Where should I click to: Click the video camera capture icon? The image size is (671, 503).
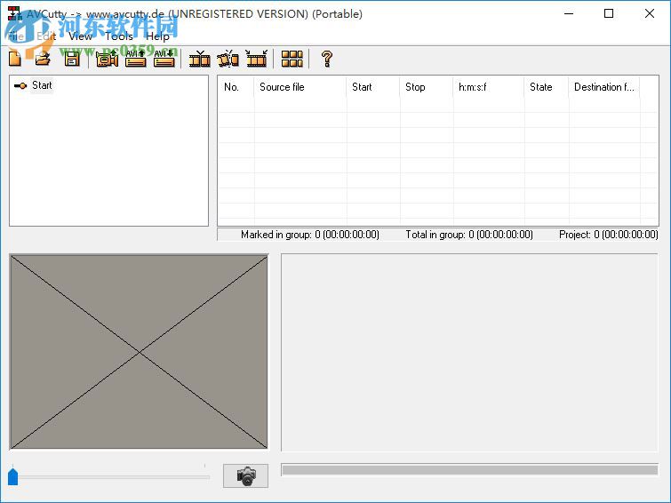(108, 59)
